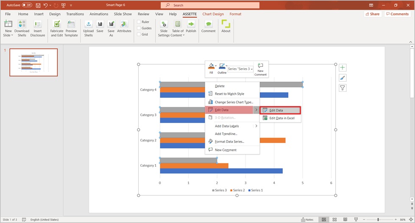Click zoom out minus button

coord(364,220)
